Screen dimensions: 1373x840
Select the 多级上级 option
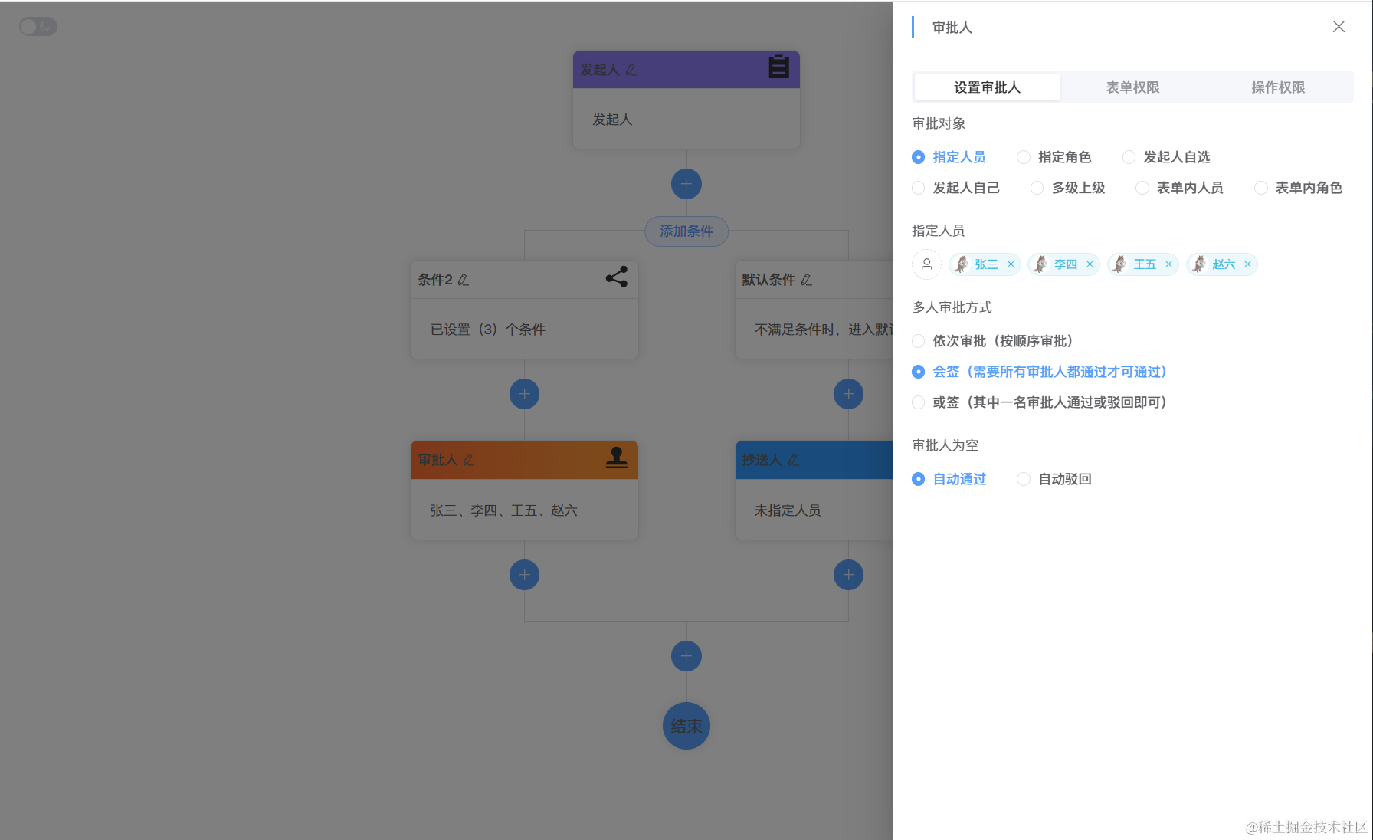1037,188
